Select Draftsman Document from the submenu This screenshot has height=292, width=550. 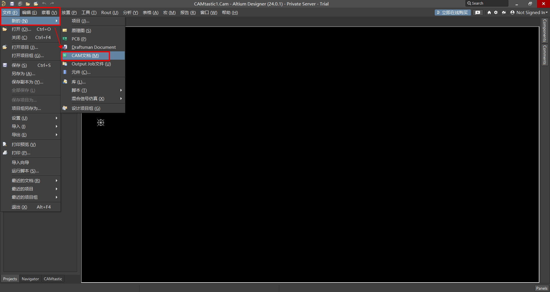(x=93, y=47)
